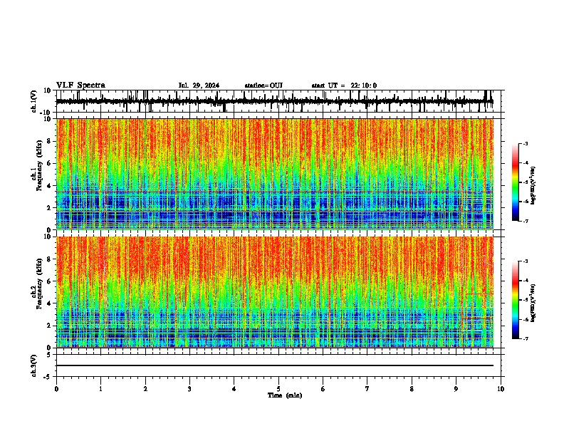
Task: Click the ch.2 spectrogram color bar
Action: click(x=515, y=300)
